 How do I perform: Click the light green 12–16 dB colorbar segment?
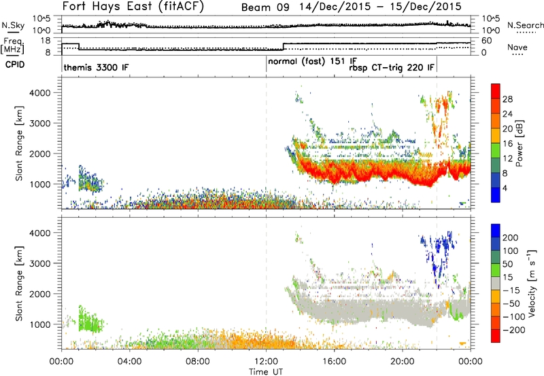coord(496,151)
